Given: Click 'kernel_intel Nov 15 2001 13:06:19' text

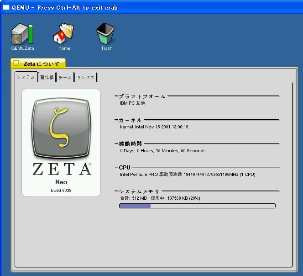Looking at the screenshot, I should (154, 127).
